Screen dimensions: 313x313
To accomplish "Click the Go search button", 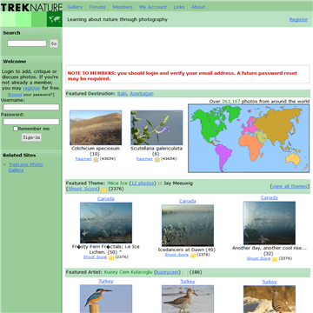I will pos(54,43).
